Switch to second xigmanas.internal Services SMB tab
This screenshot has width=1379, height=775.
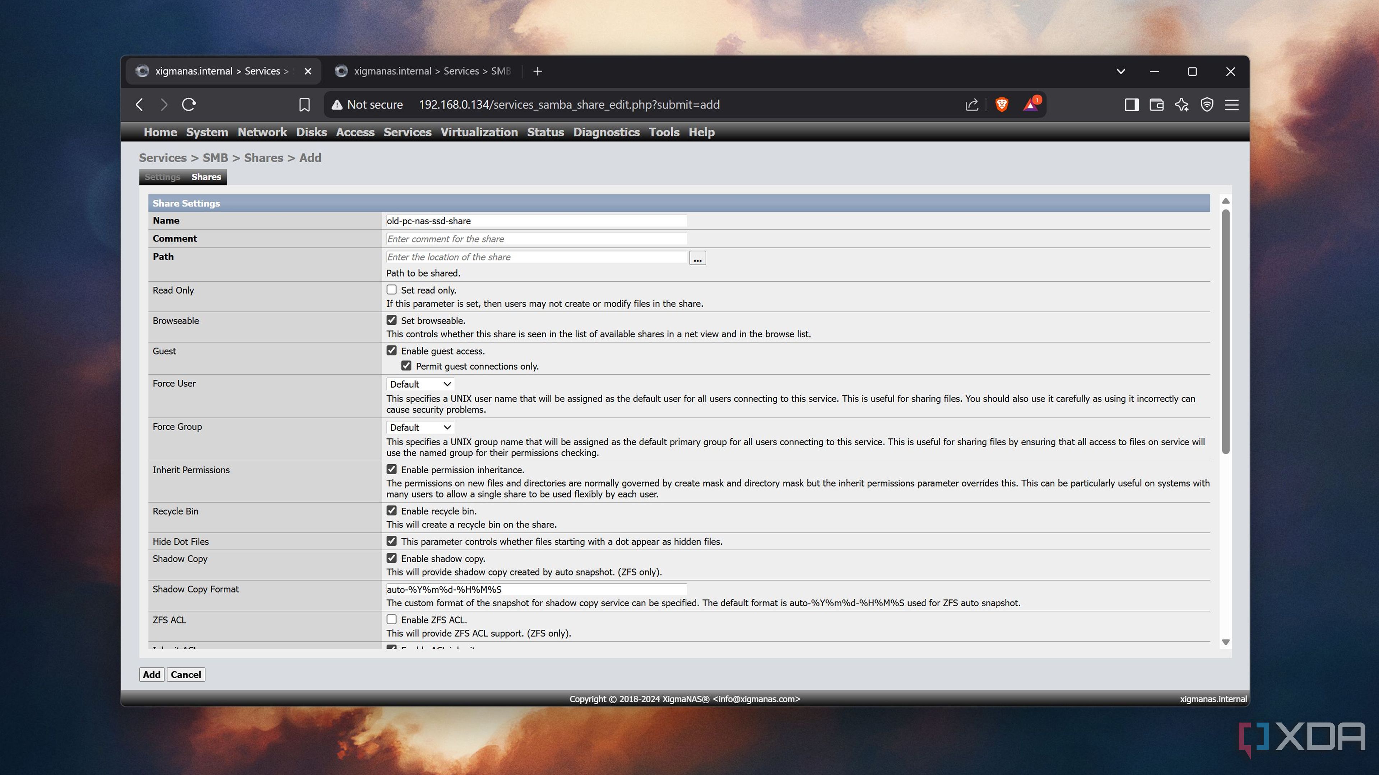(423, 71)
